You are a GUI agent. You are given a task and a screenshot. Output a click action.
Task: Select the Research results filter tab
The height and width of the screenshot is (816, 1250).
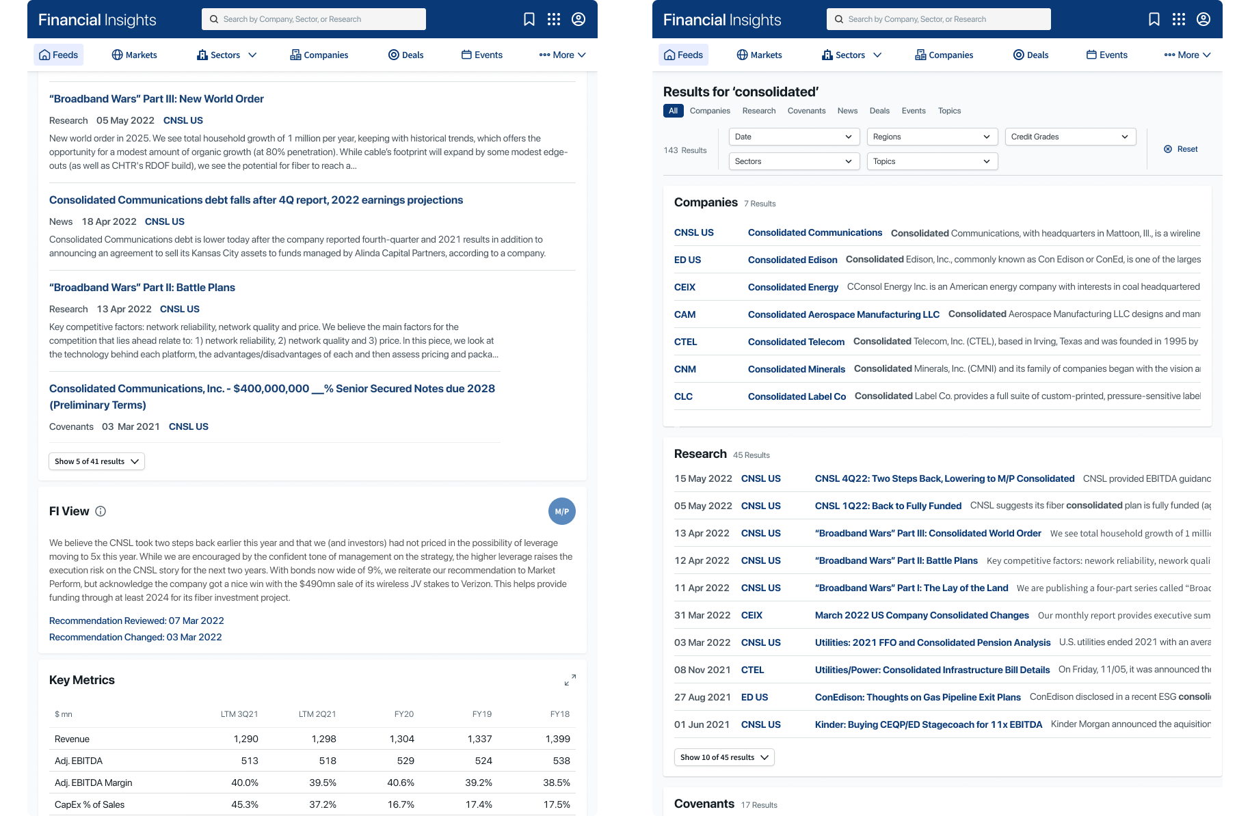(759, 111)
